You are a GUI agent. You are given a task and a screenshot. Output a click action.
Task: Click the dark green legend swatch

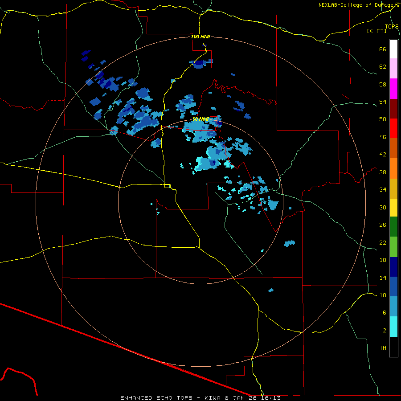[x=393, y=227]
